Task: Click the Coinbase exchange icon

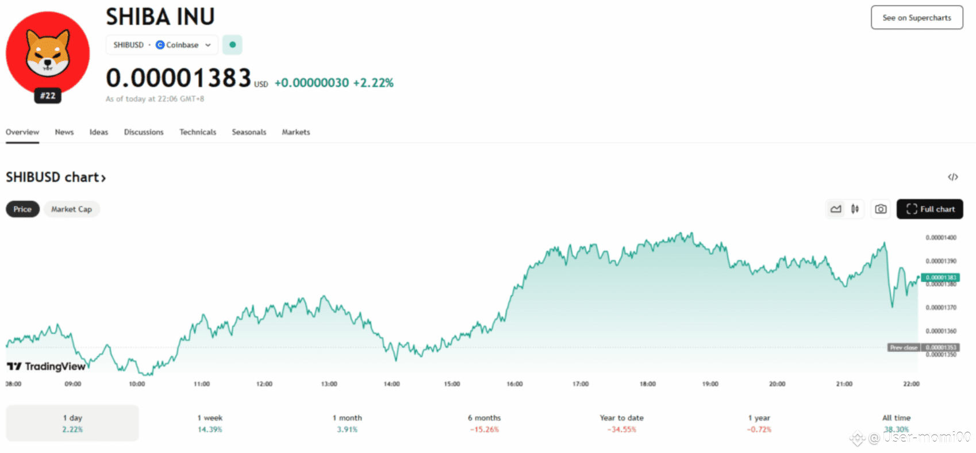Action: 160,45
